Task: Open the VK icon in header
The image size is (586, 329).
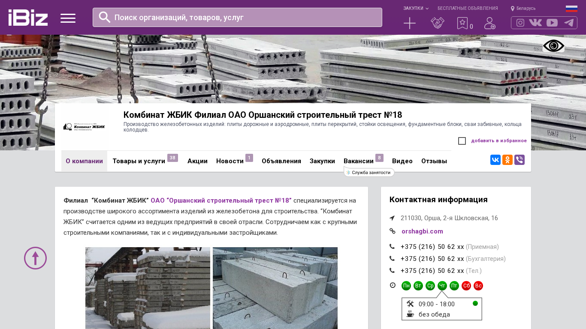Action: click(x=535, y=23)
